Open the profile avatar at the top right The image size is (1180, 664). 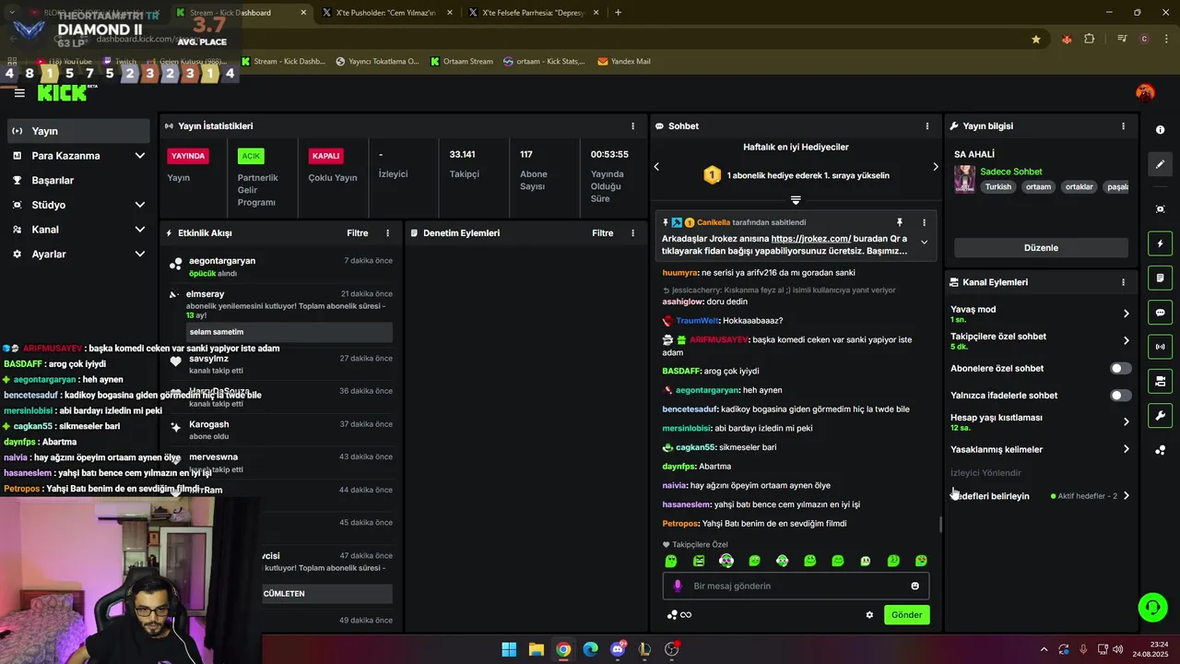click(1145, 92)
